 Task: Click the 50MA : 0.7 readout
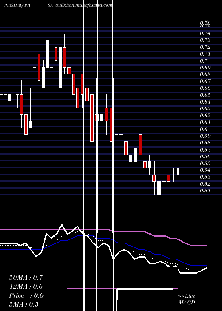pos(26,278)
